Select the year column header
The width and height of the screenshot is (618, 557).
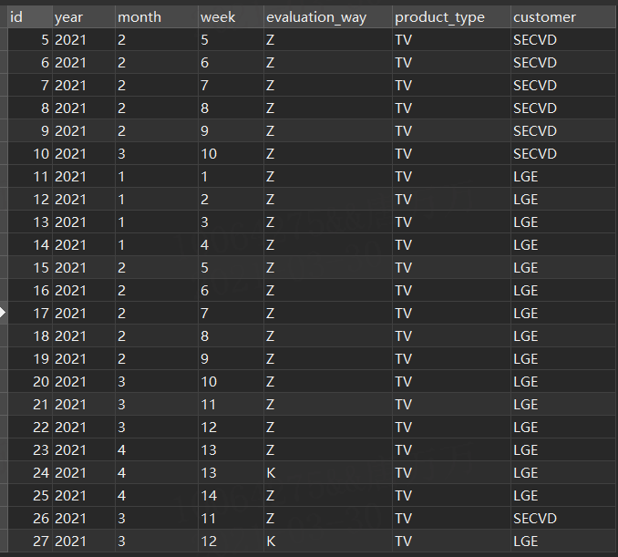pos(84,17)
